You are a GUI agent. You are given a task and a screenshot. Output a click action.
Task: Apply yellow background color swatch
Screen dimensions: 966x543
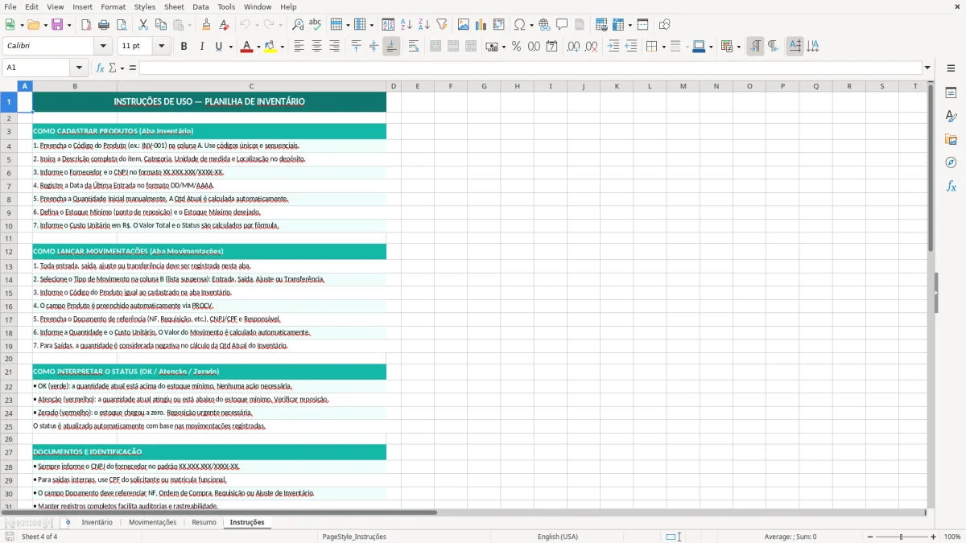[x=270, y=47]
